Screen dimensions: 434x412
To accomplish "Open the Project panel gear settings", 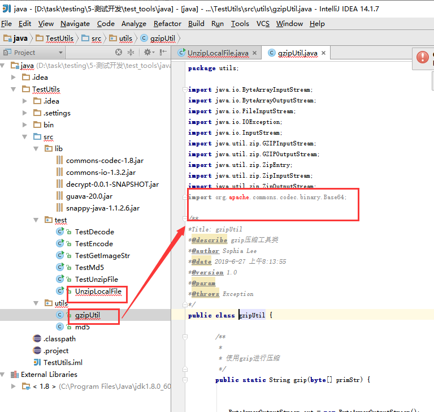I will (x=149, y=52).
